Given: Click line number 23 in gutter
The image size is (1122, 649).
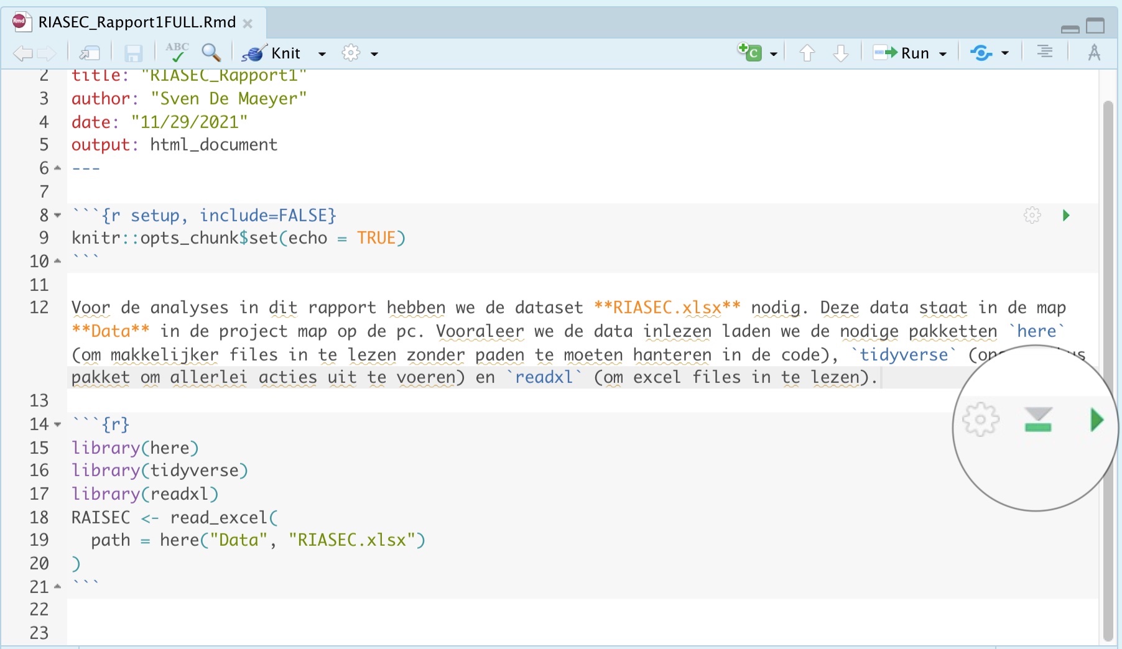Looking at the screenshot, I should click(x=39, y=633).
